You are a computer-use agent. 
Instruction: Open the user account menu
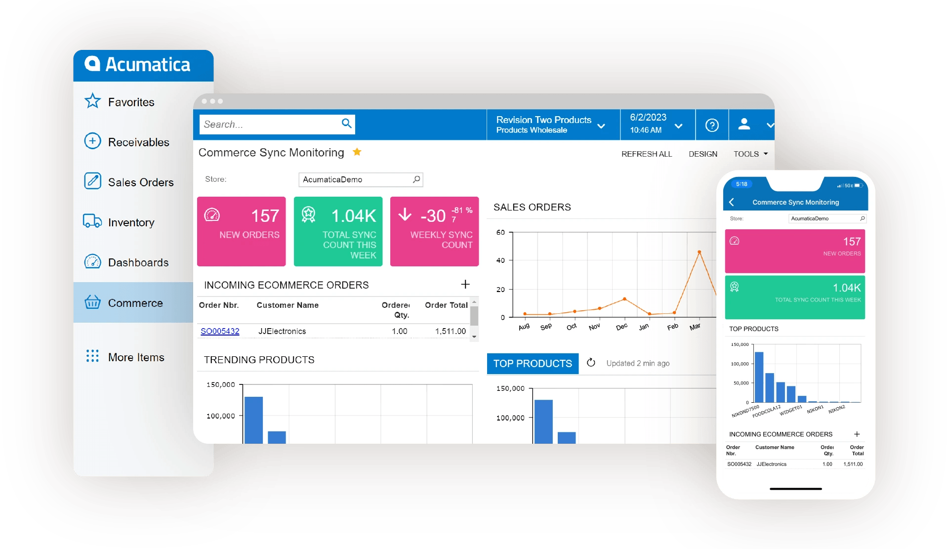pos(744,125)
